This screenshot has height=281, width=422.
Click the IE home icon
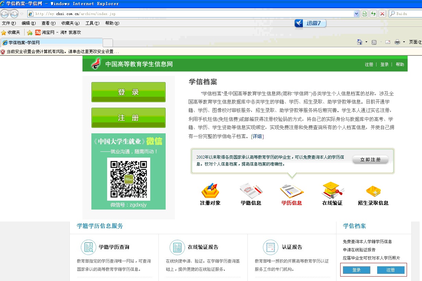360,42
